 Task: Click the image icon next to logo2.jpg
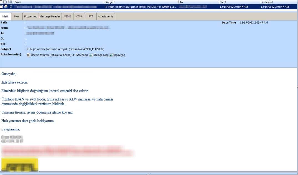[111, 55]
